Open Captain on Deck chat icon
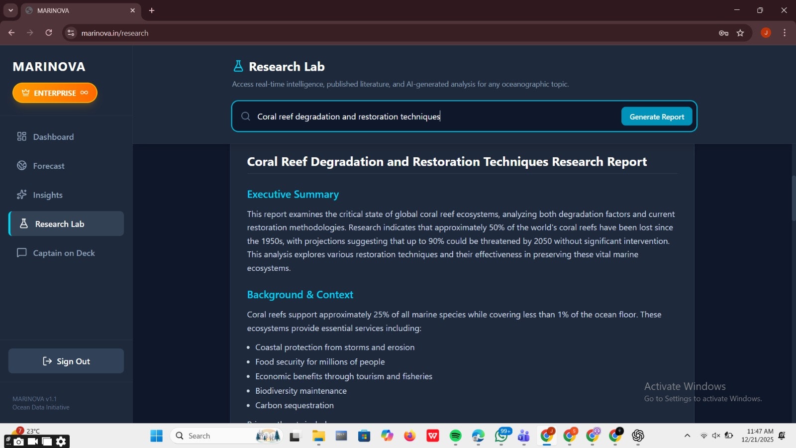 point(22,253)
